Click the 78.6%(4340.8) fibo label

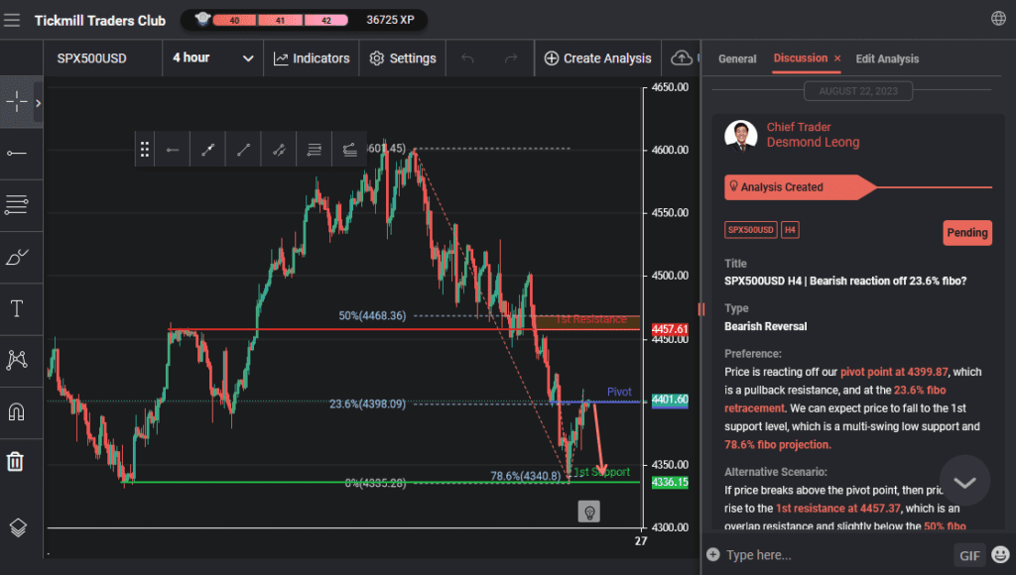526,476
